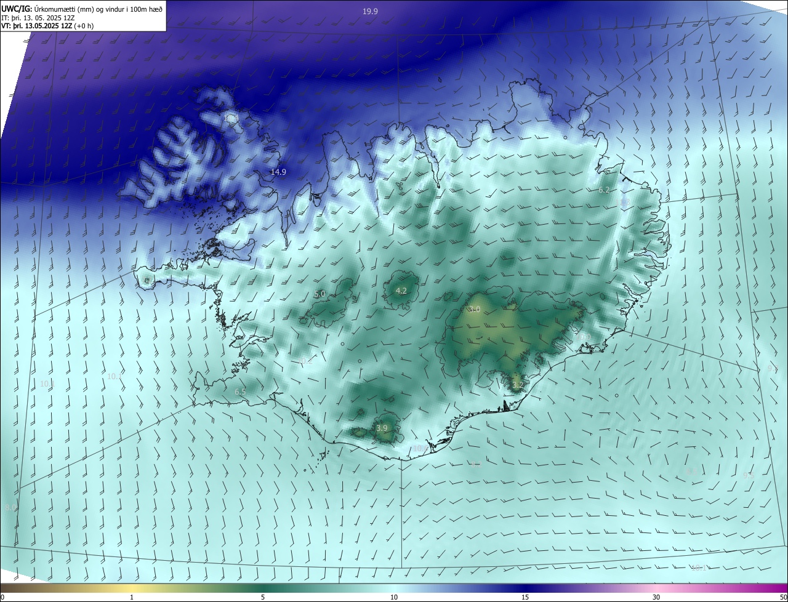Select the 9.5 value in the lower right ocean

749,476
